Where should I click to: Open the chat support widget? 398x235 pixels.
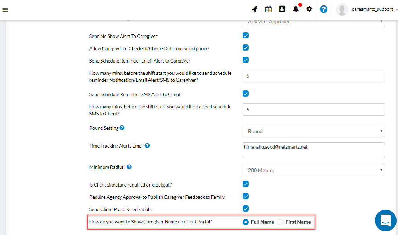(385, 220)
